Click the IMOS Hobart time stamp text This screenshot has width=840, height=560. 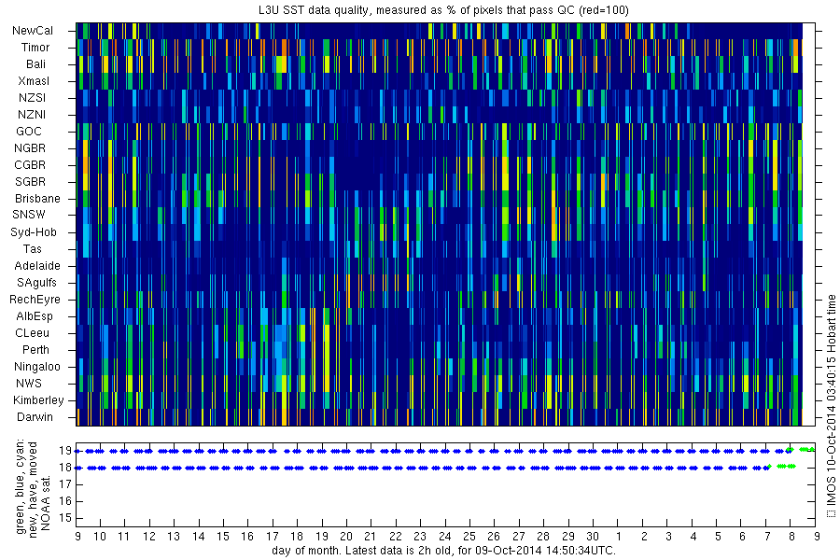tap(832, 406)
